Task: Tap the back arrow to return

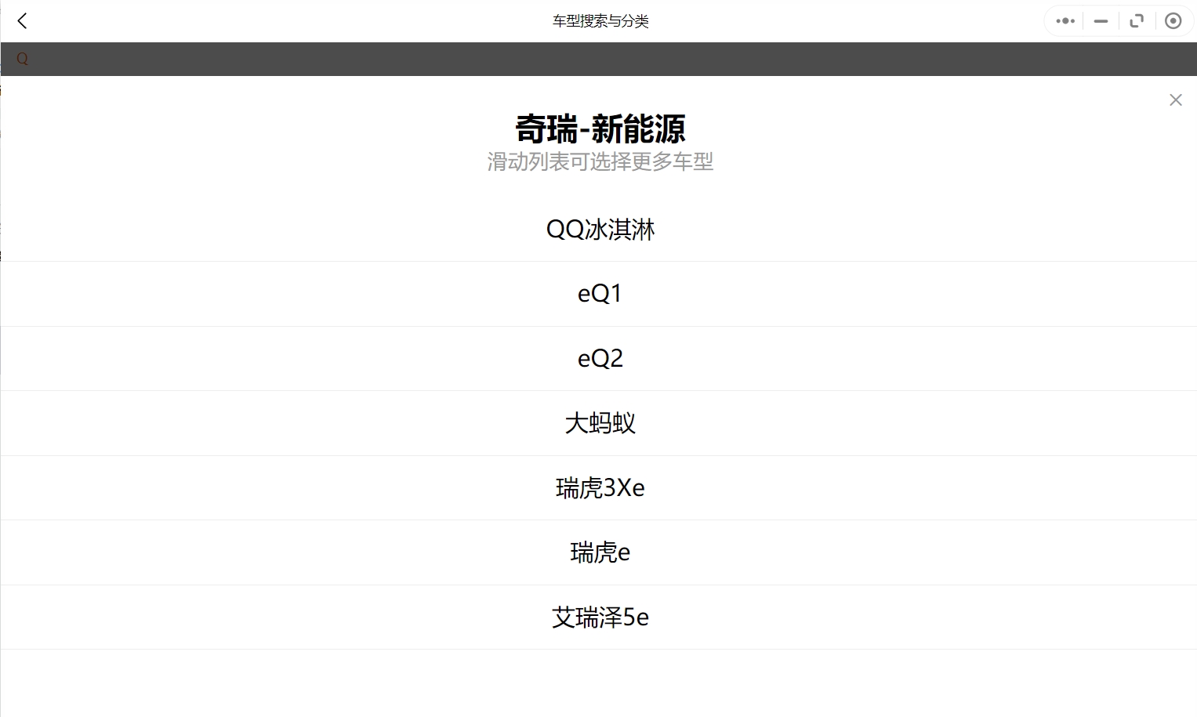Action: coord(22,20)
